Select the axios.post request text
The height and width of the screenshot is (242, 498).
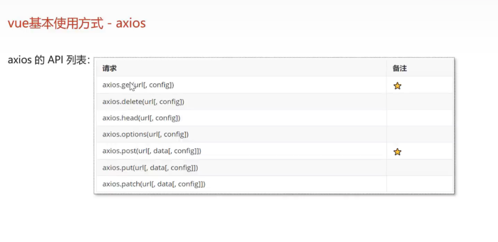[x=152, y=151]
